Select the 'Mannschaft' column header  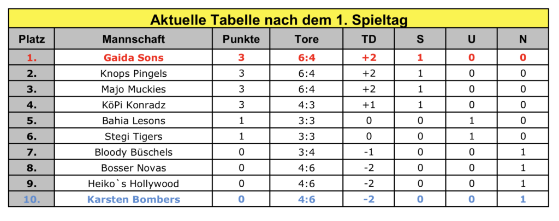tap(134, 39)
